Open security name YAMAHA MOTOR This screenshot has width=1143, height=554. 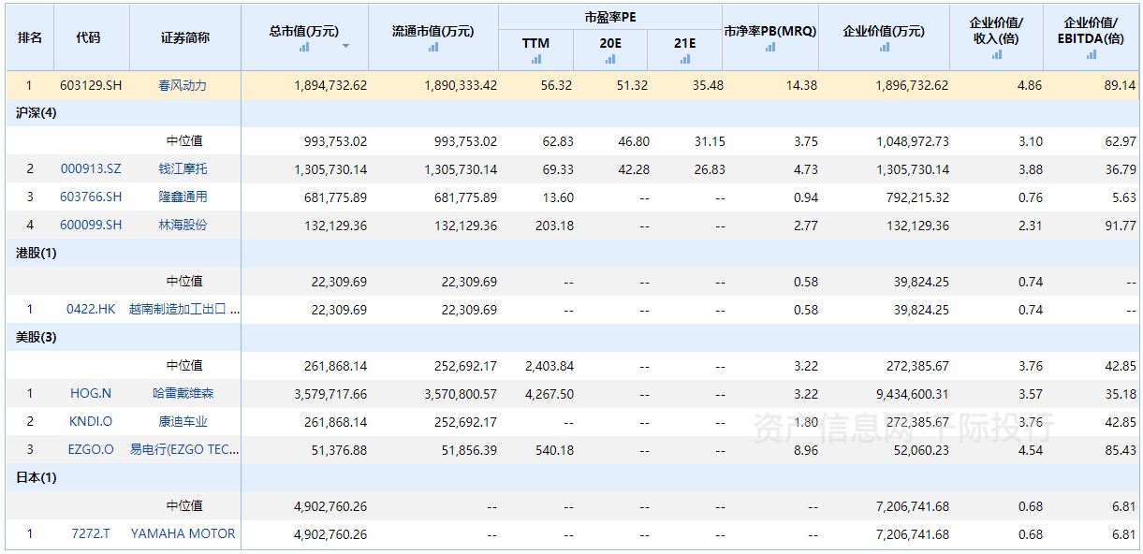point(183,534)
